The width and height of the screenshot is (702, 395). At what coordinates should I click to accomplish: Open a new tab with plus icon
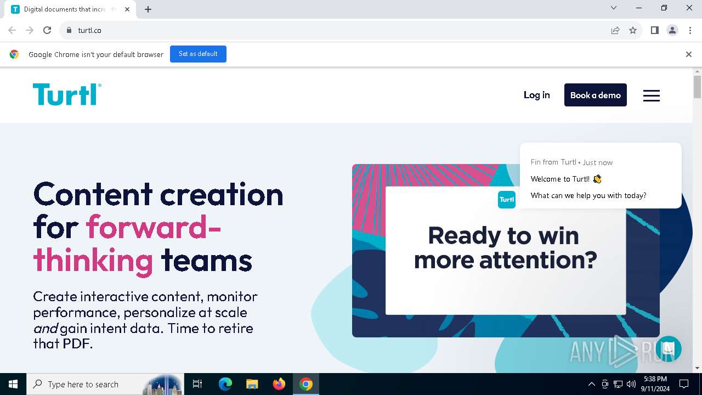pyautogui.click(x=148, y=9)
